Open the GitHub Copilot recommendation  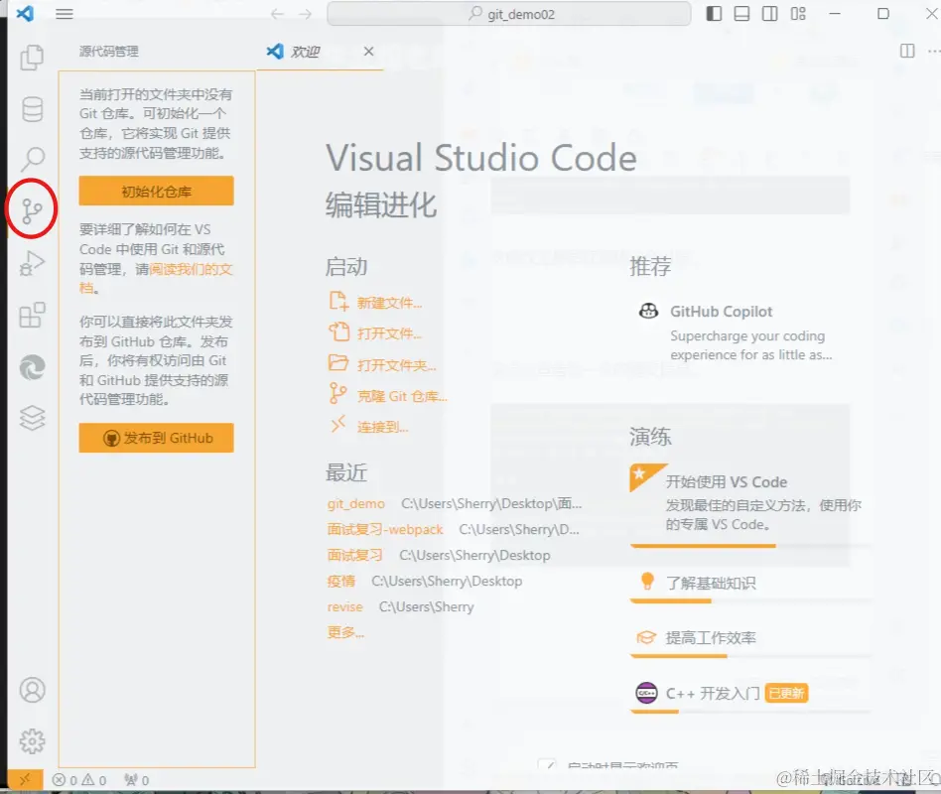750,332
